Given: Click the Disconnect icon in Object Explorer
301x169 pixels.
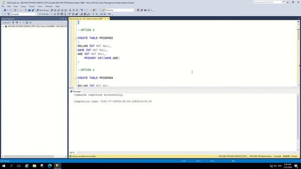Looking at the screenshot, I should pyautogui.click(x=17, y=23).
